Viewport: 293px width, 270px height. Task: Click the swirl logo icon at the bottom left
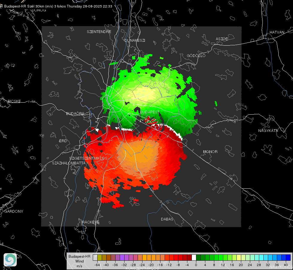[x=10, y=260]
